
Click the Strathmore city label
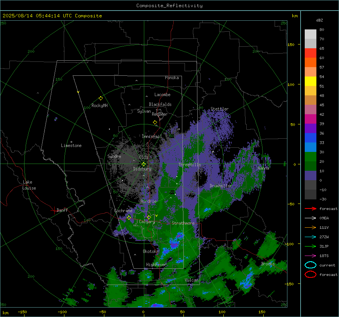[183, 223]
